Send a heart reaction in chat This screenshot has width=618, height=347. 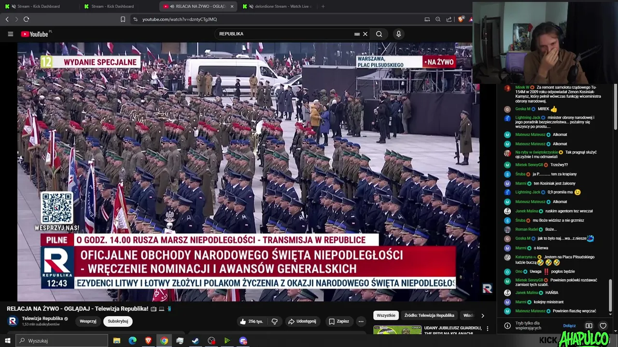(603, 326)
